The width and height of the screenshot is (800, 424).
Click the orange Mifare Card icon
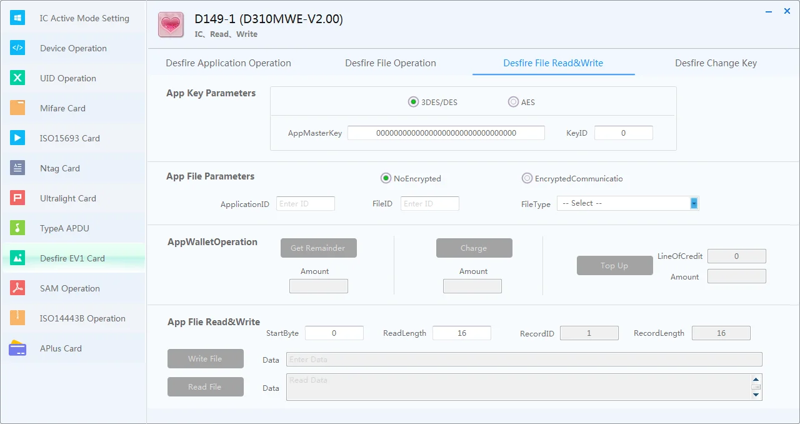(x=17, y=108)
